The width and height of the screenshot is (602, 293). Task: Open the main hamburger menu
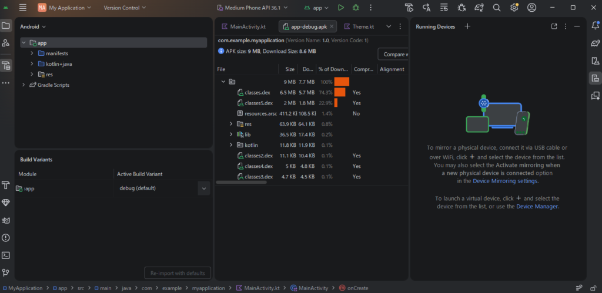coord(22,8)
